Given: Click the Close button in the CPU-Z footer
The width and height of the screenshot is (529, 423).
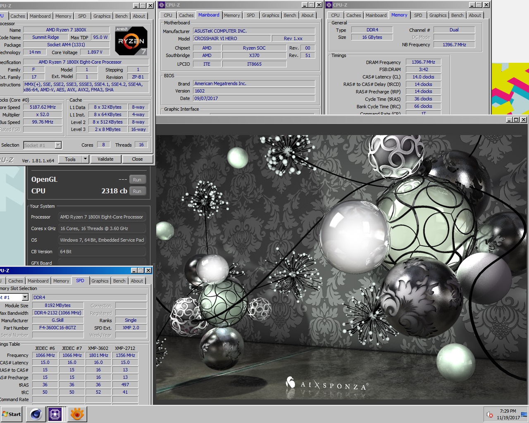Looking at the screenshot, I should (x=137, y=159).
